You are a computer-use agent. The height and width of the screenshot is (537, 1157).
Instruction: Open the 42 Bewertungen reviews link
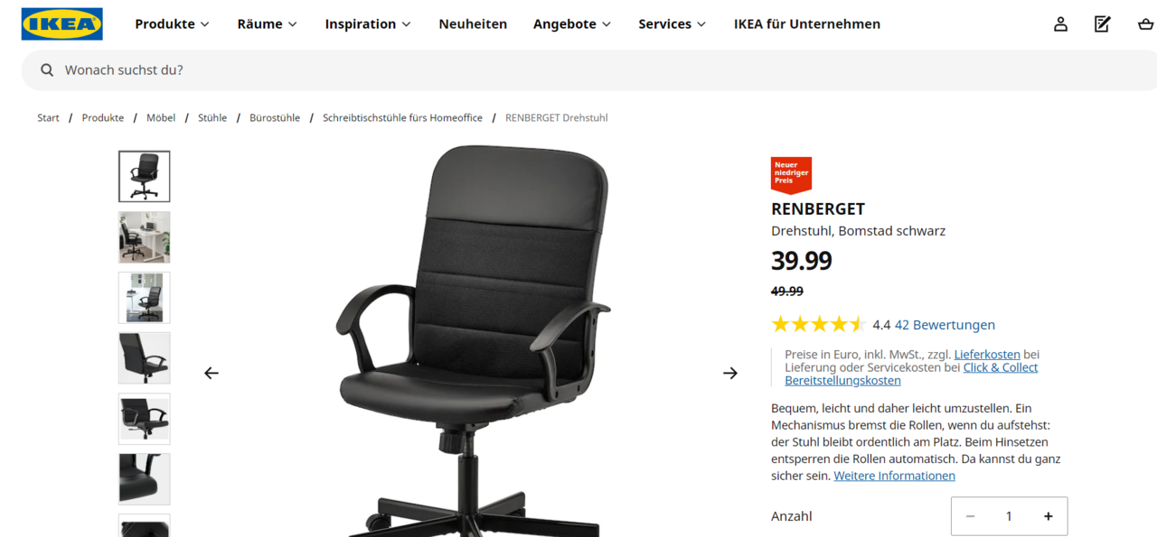point(945,325)
